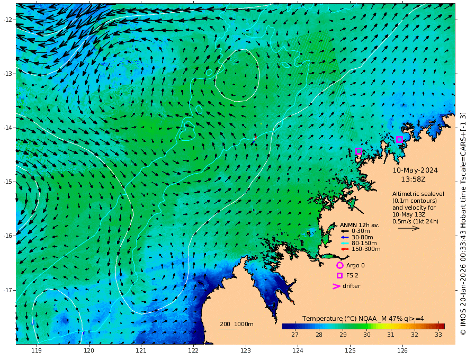
Task: Click the magenta drifter chevron legend symbol
Action: [x=336, y=286]
